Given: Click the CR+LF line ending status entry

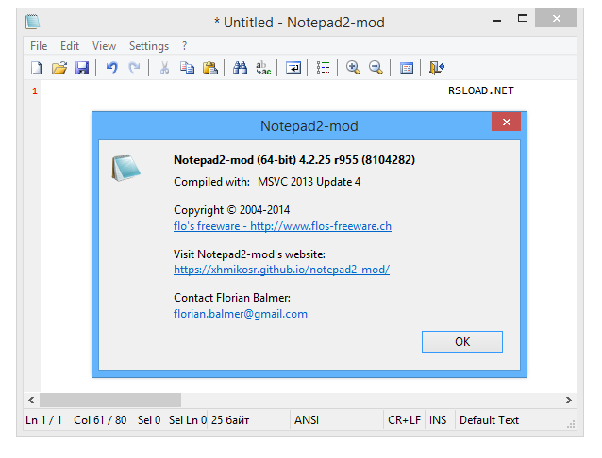Looking at the screenshot, I should [404, 420].
